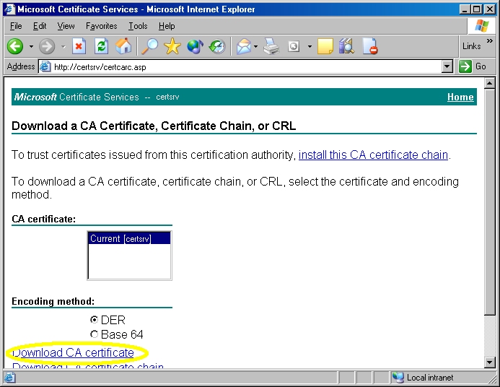Click the install this CA certificate chain link
500x387 pixels.
point(373,155)
